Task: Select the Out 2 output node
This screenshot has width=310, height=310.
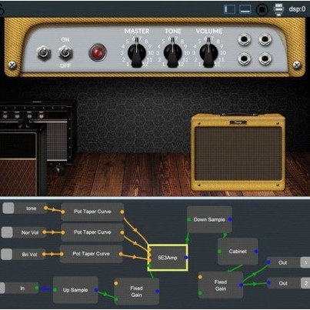Action: [288, 283]
